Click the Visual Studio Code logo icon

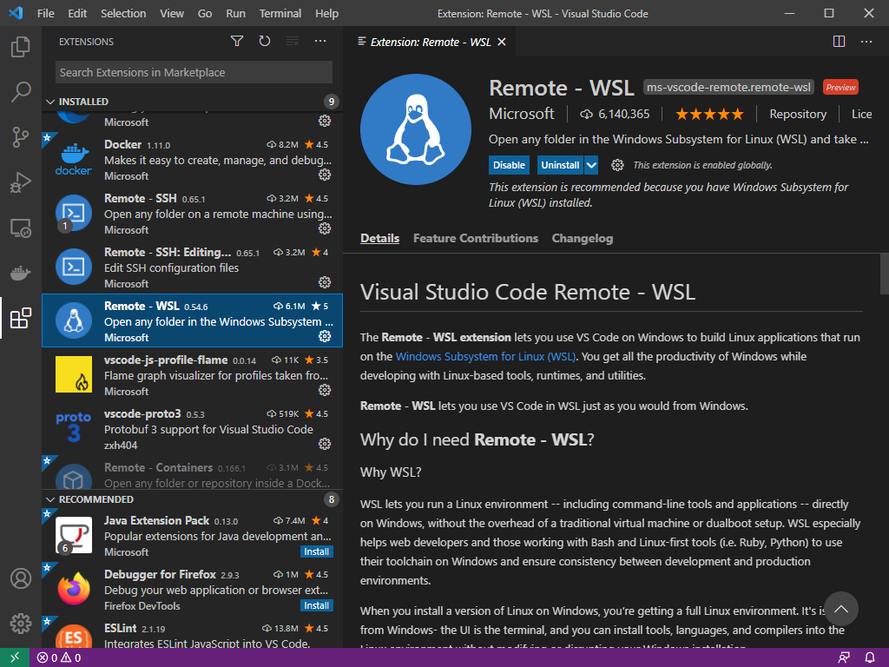click(16, 12)
